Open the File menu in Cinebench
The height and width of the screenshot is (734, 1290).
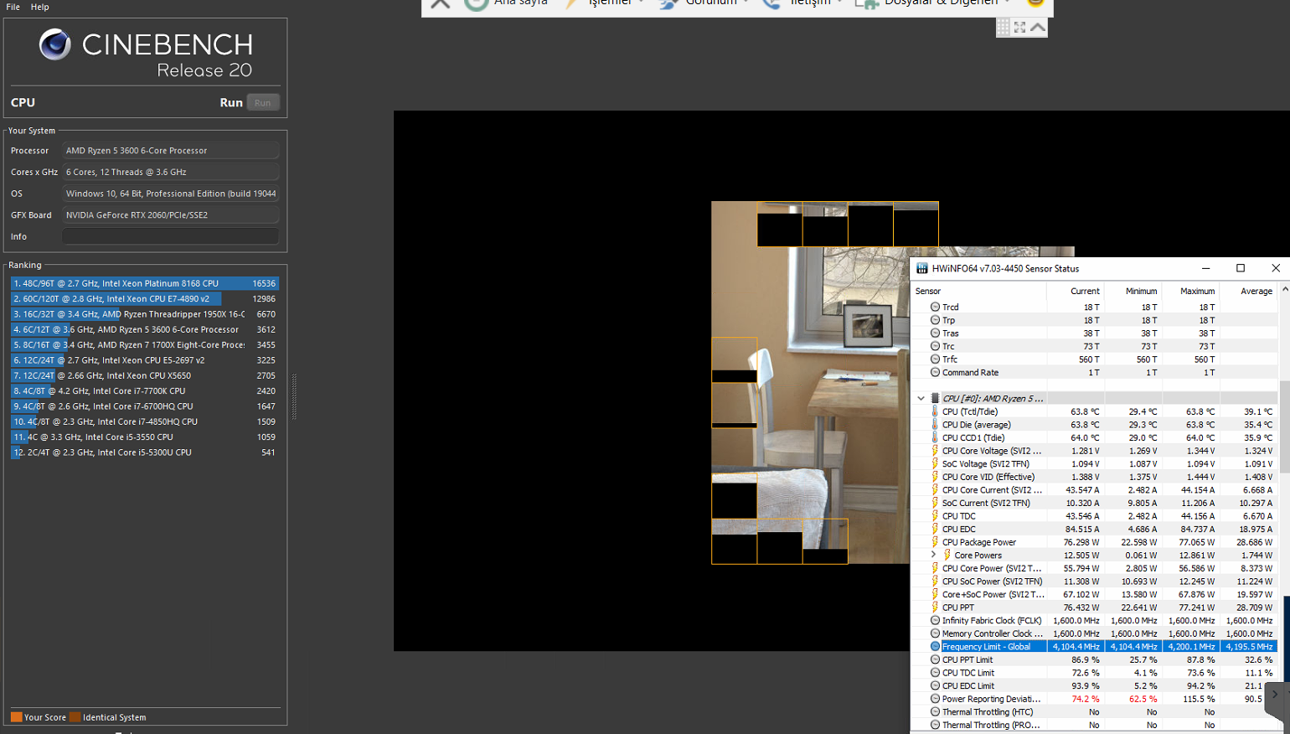tap(13, 7)
